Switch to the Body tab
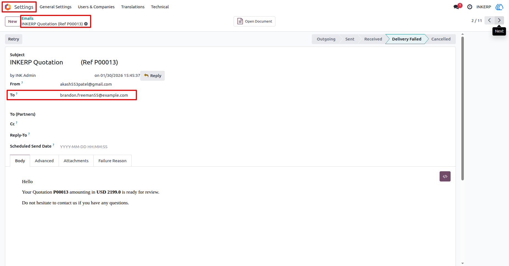 click(x=20, y=161)
